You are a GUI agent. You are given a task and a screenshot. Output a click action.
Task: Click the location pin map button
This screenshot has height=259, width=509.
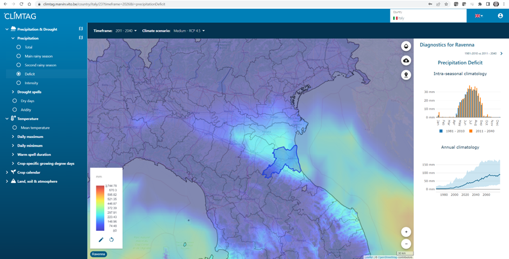(406, 75)
